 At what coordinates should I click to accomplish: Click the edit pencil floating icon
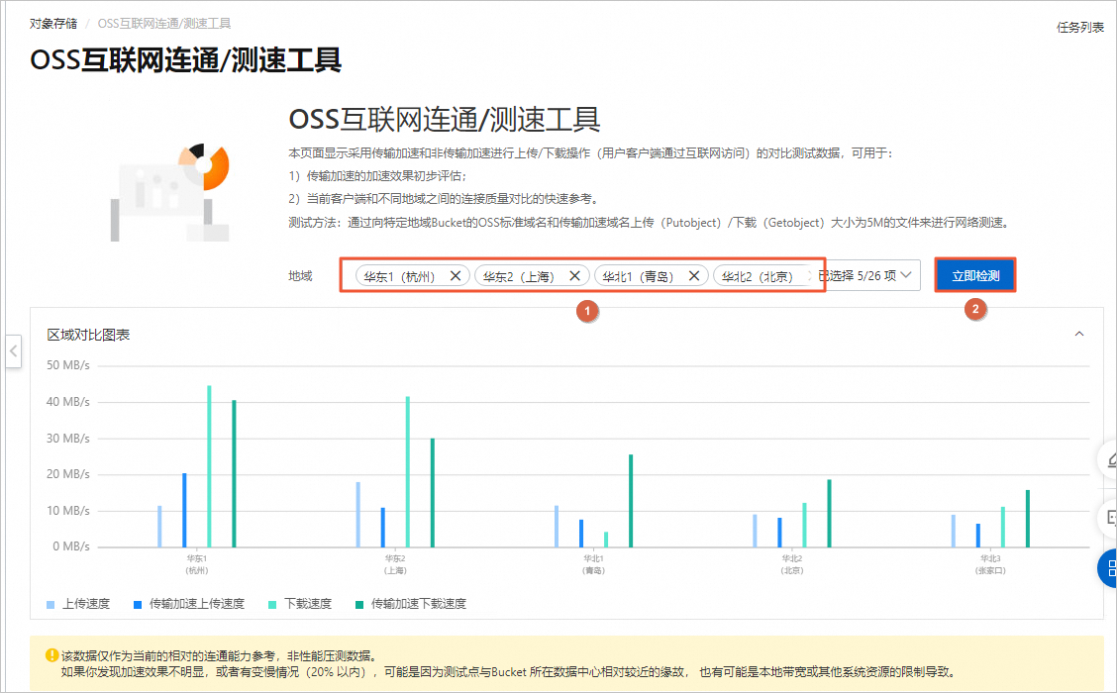coord(1110,460)
